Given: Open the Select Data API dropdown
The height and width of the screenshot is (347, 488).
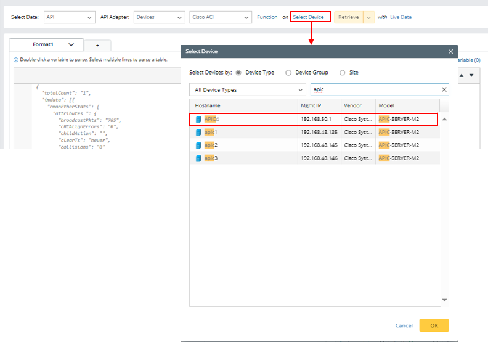Looking at the screenshot, I should [70, 17].
